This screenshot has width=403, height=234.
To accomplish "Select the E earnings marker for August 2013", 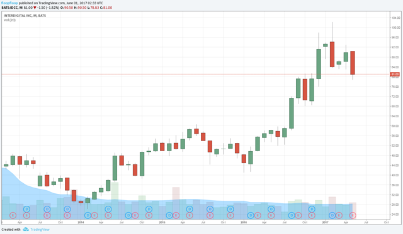I will pos(47,215).
